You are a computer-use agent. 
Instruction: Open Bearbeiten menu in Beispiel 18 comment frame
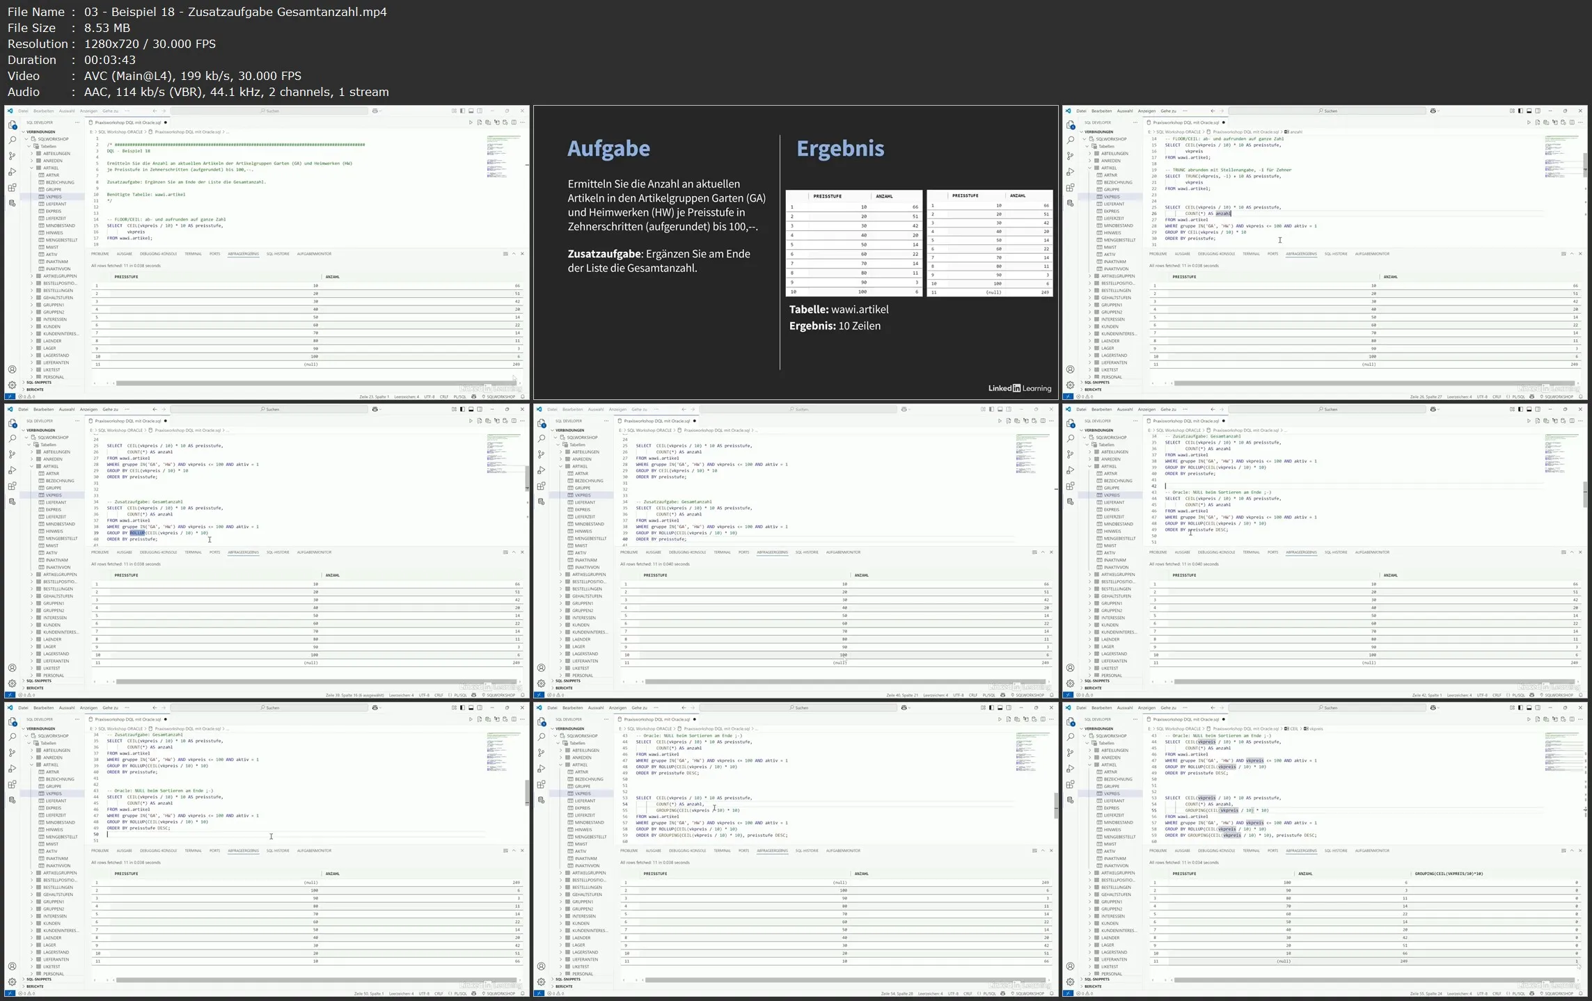[x=43, y=111]
